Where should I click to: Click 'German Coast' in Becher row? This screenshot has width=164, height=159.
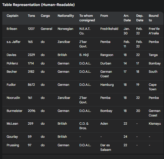click(106, 74)
